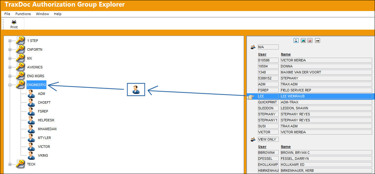Select user cell 5389152
Viewport: 375px width, 174px height.
pyautogui.click(x=268, y=78)
